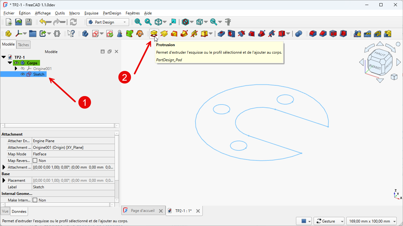Expand the Placement property row
403x226 pixels.
coord(4,180)
